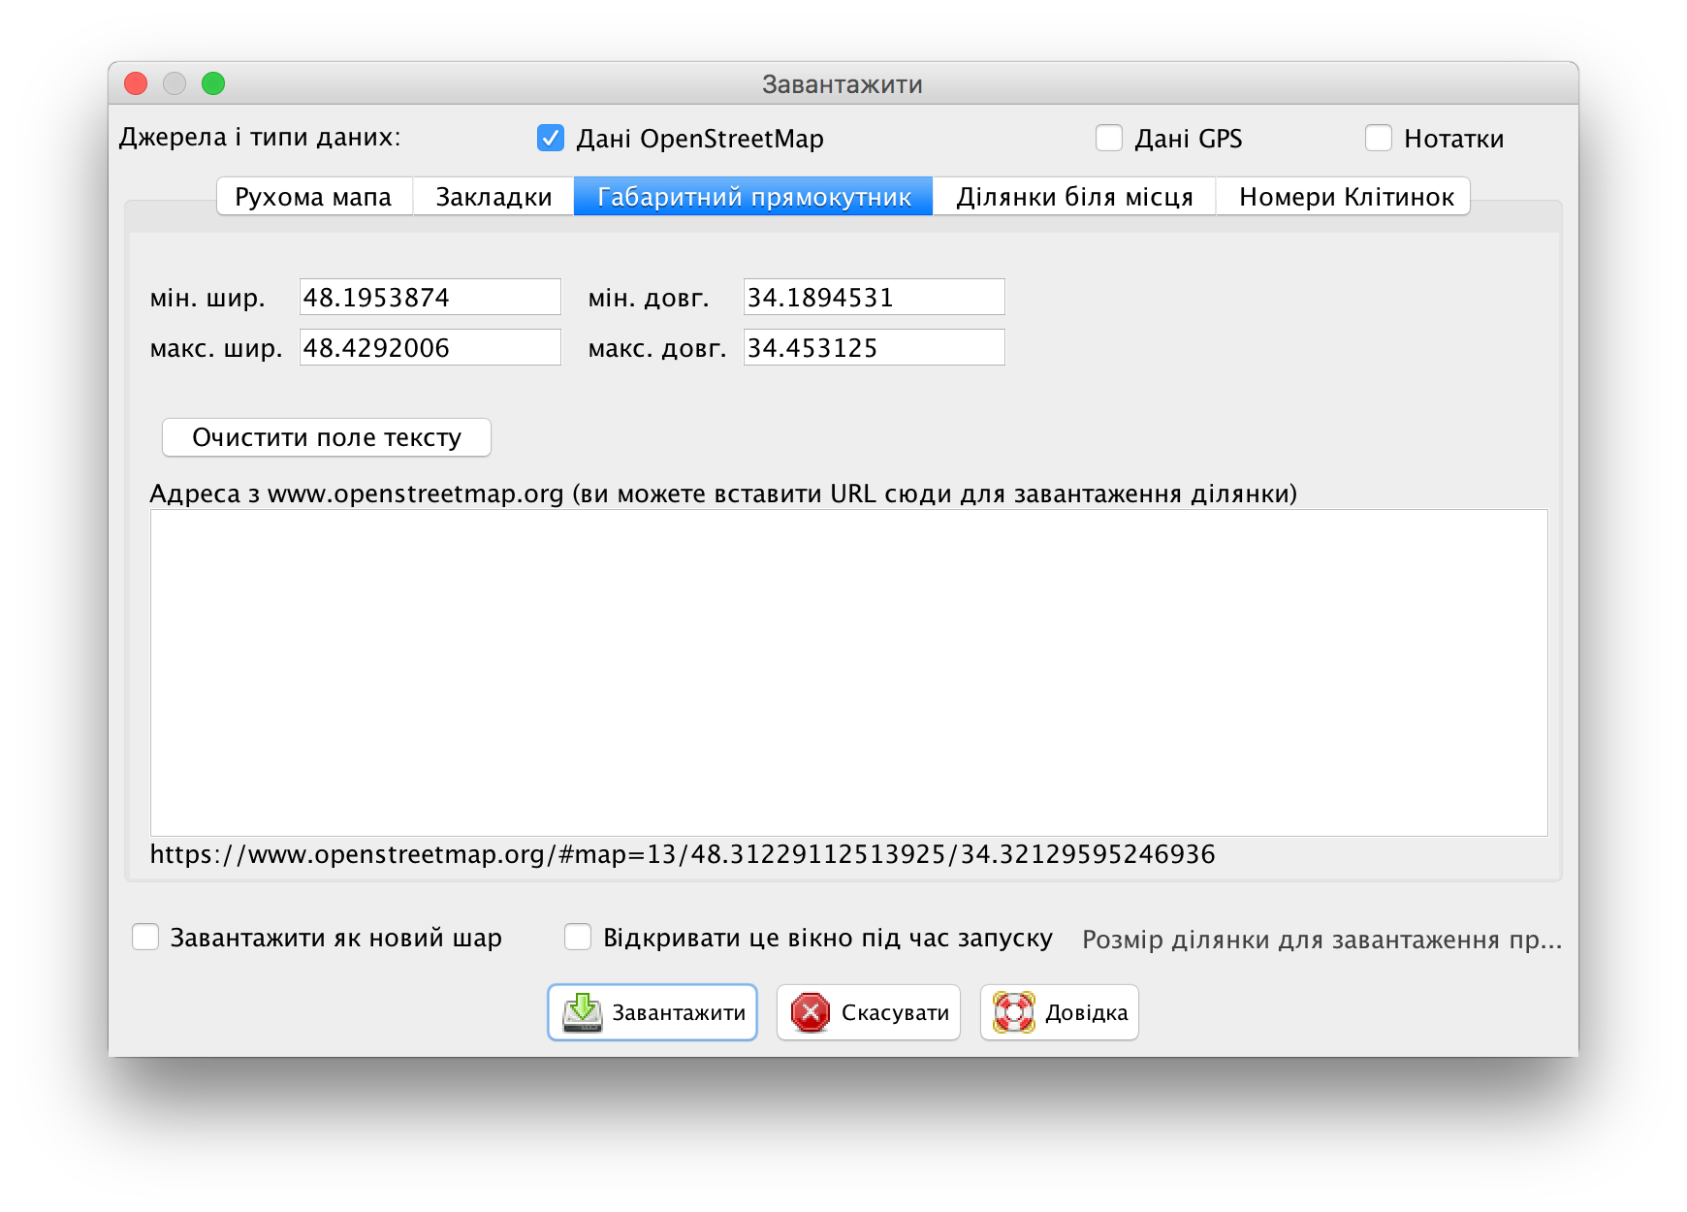Go to Ділянки біля місця tab

coord(1074,197)
